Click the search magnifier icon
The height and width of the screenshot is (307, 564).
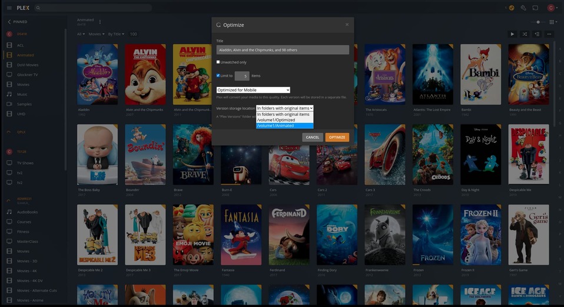click(x=38, y=8)
